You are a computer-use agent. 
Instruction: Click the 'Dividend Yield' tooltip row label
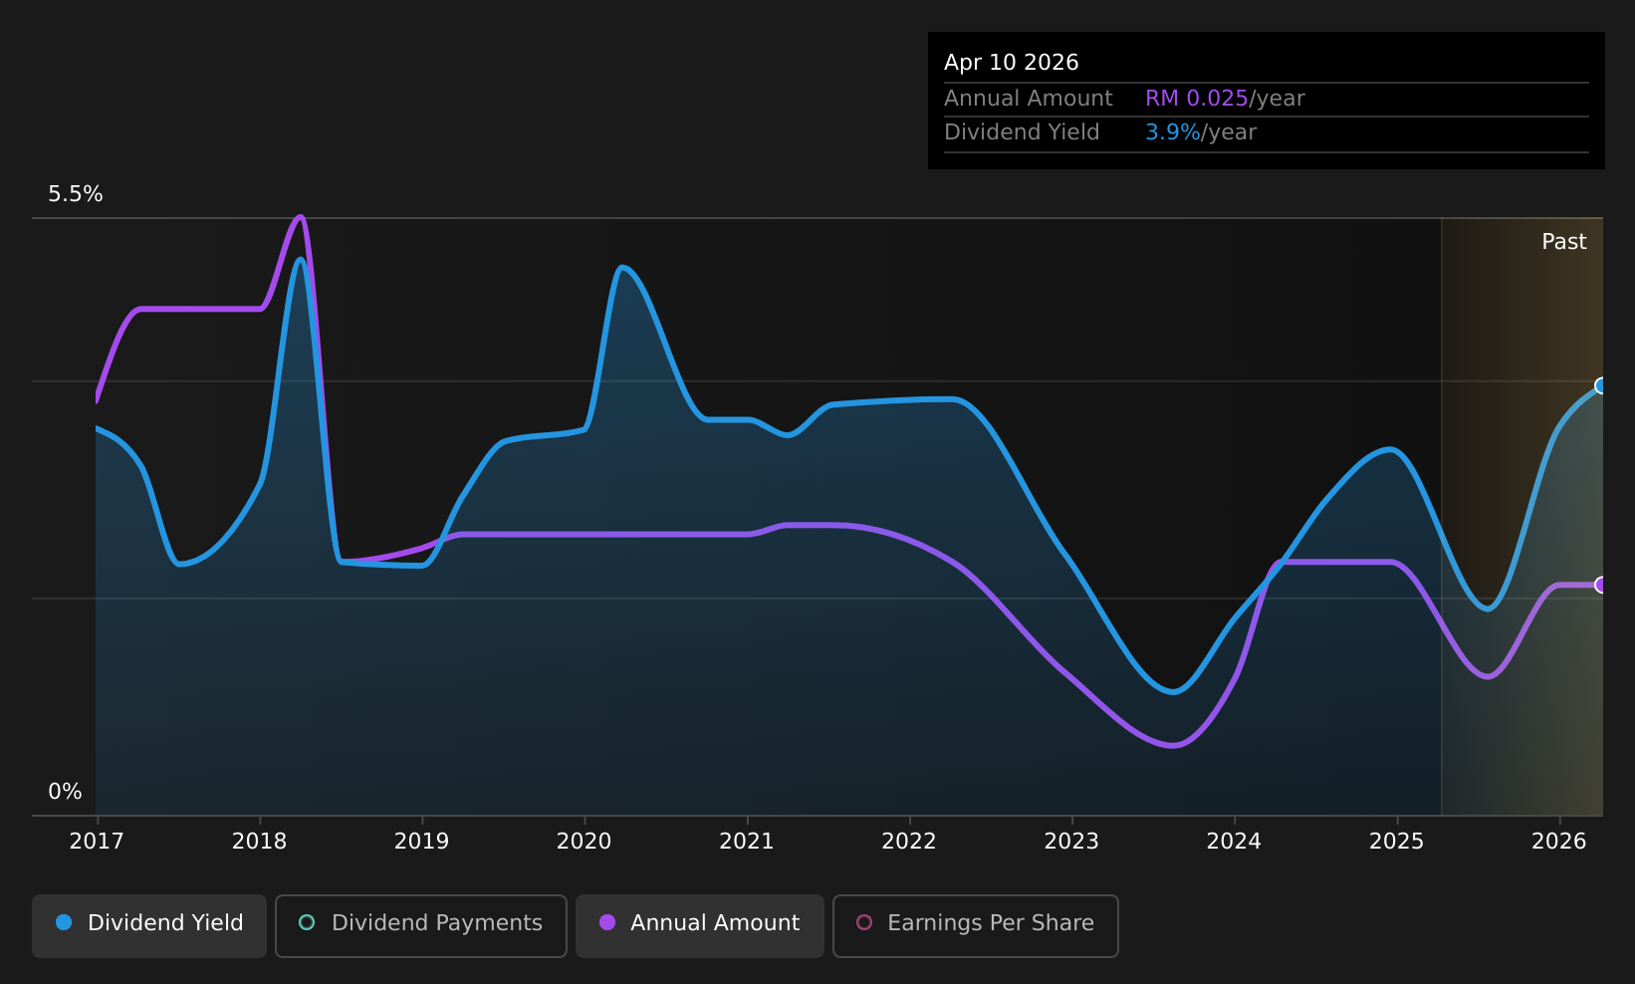(x=1022, y=132)
